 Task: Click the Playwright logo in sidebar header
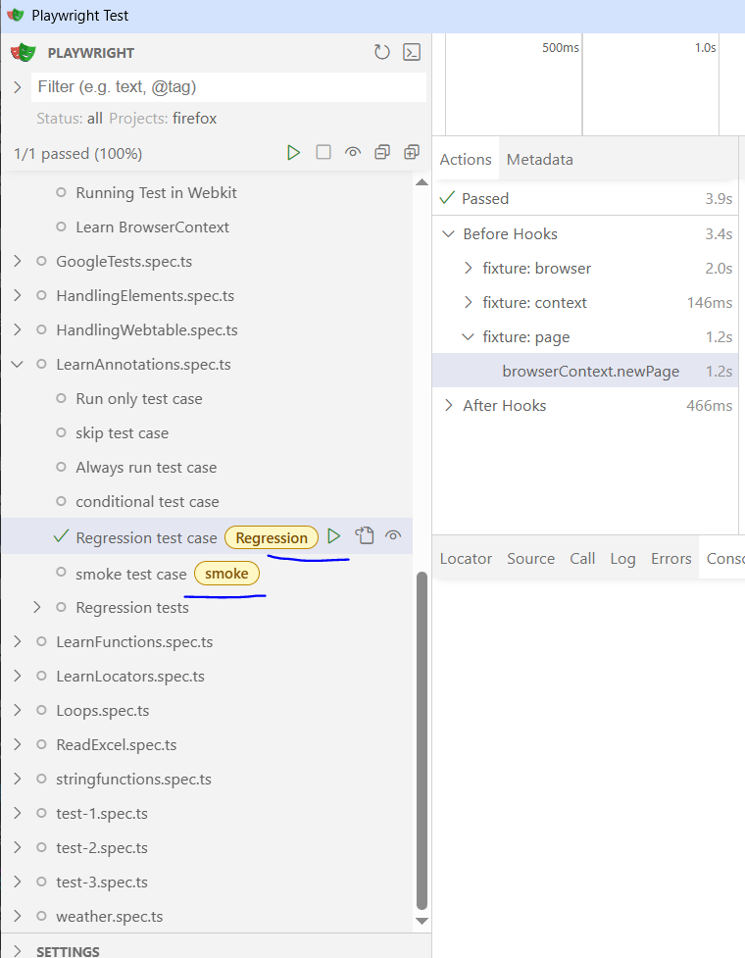pos(24,53)
